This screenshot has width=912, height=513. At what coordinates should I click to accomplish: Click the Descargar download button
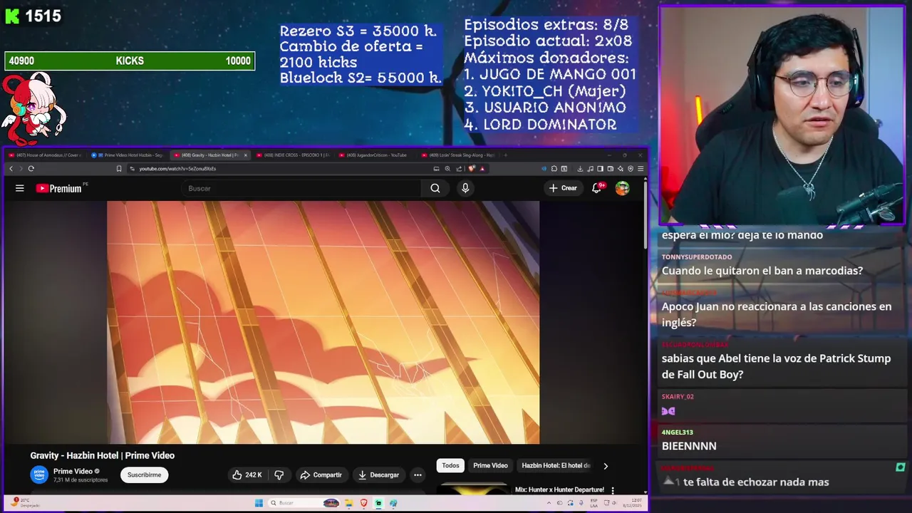click(378, 475)
